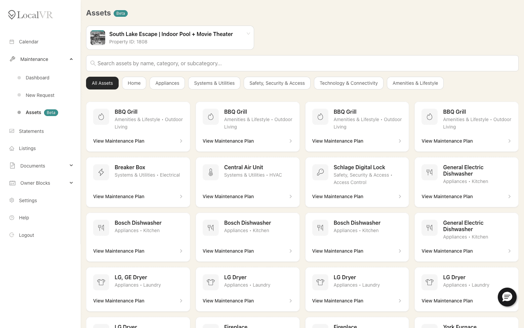Click the Settings gear icon

coord(12,200)
